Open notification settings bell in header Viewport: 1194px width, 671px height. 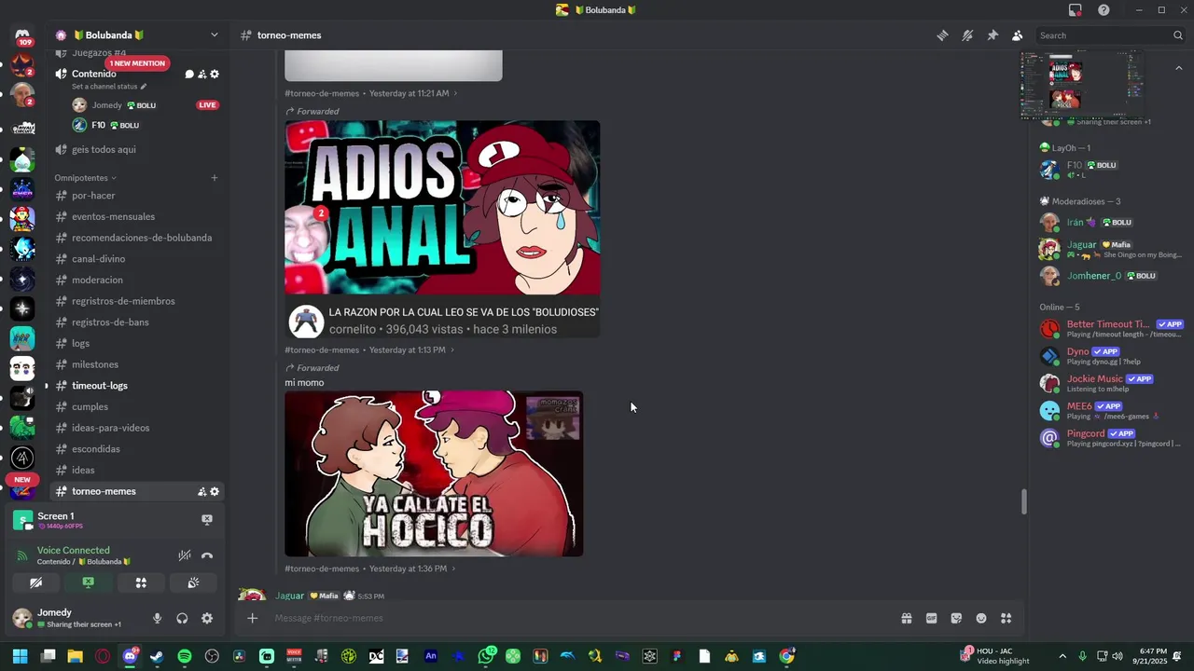(967, 35)
